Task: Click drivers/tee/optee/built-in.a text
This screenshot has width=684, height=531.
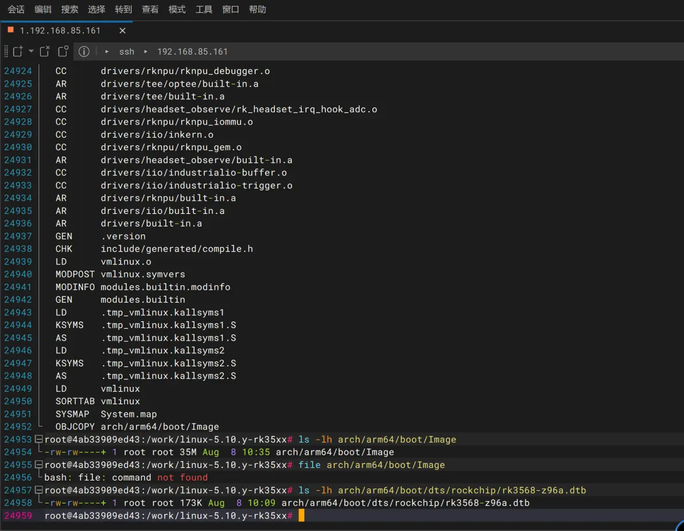Action: click(180, 84)
